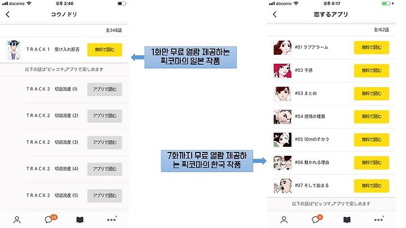Tap the 無料で読む button for #04 感情の種類
This screenshot has width=406, height=228.
[372, 117]
